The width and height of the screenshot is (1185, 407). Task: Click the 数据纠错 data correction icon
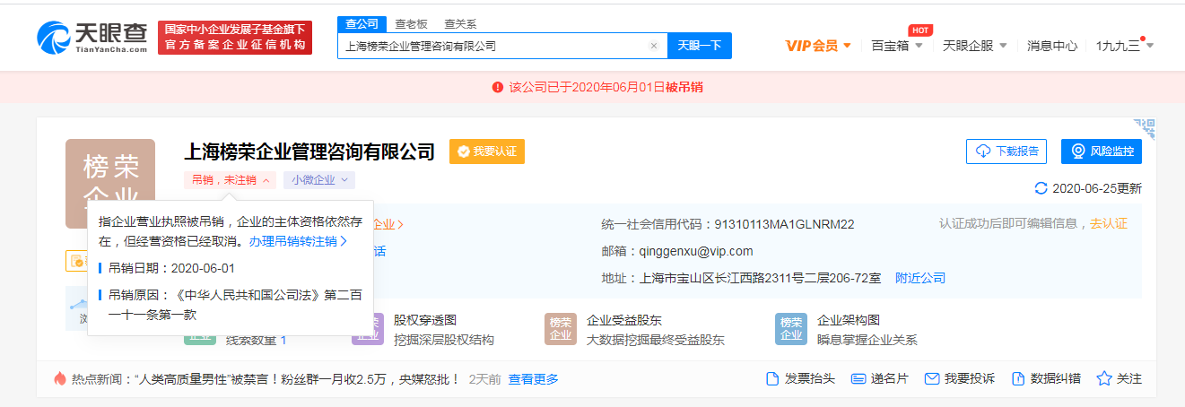coord(1017,379)
